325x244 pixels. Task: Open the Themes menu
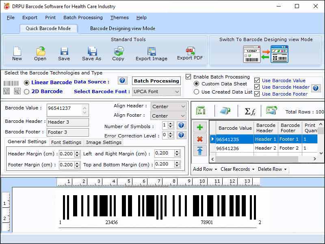pyautogui.click(x=119, y=17)
